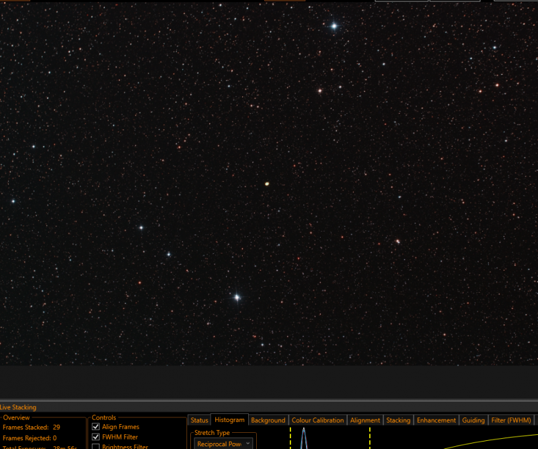Go to the Colour Calibration tab
Image resolution: width=538 pixels, height=449 pixels.
click(x=317, y=420)
